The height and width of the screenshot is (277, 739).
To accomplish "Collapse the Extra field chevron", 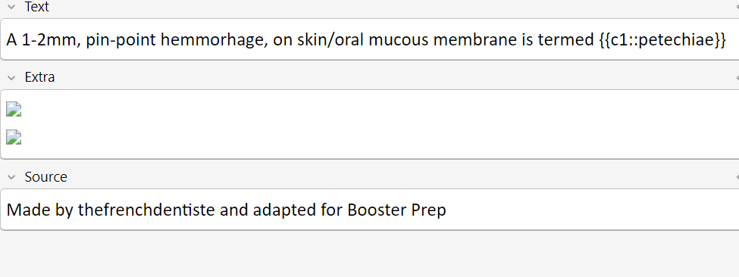I will click(x=12, y=78).
